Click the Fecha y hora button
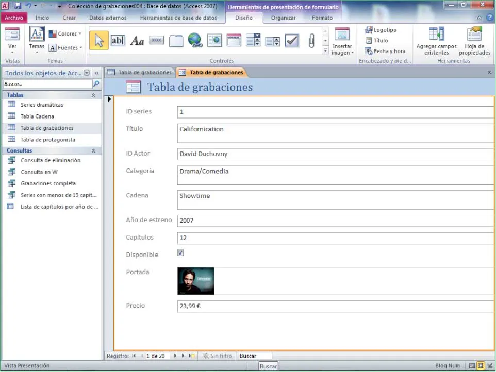The image size is (496, 372). pyautogui.click(x=385, y=51)
